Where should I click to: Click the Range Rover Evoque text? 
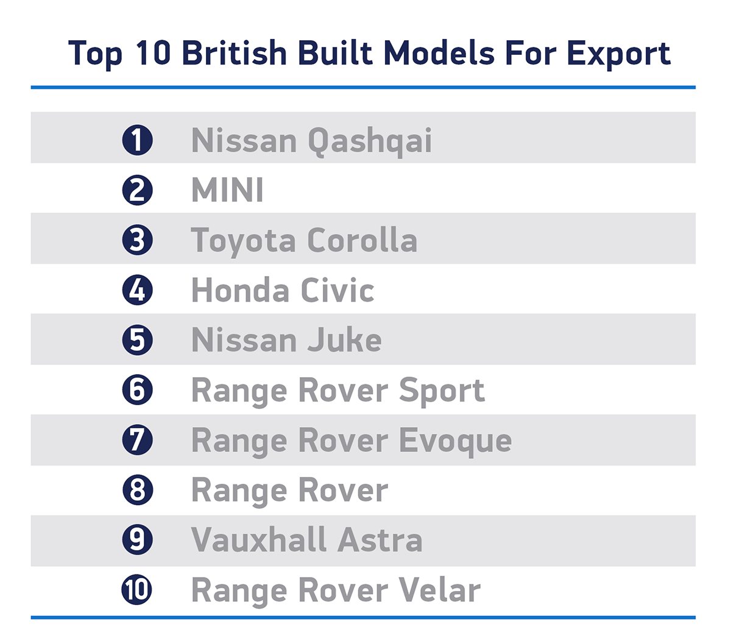[x=351, y=441]
